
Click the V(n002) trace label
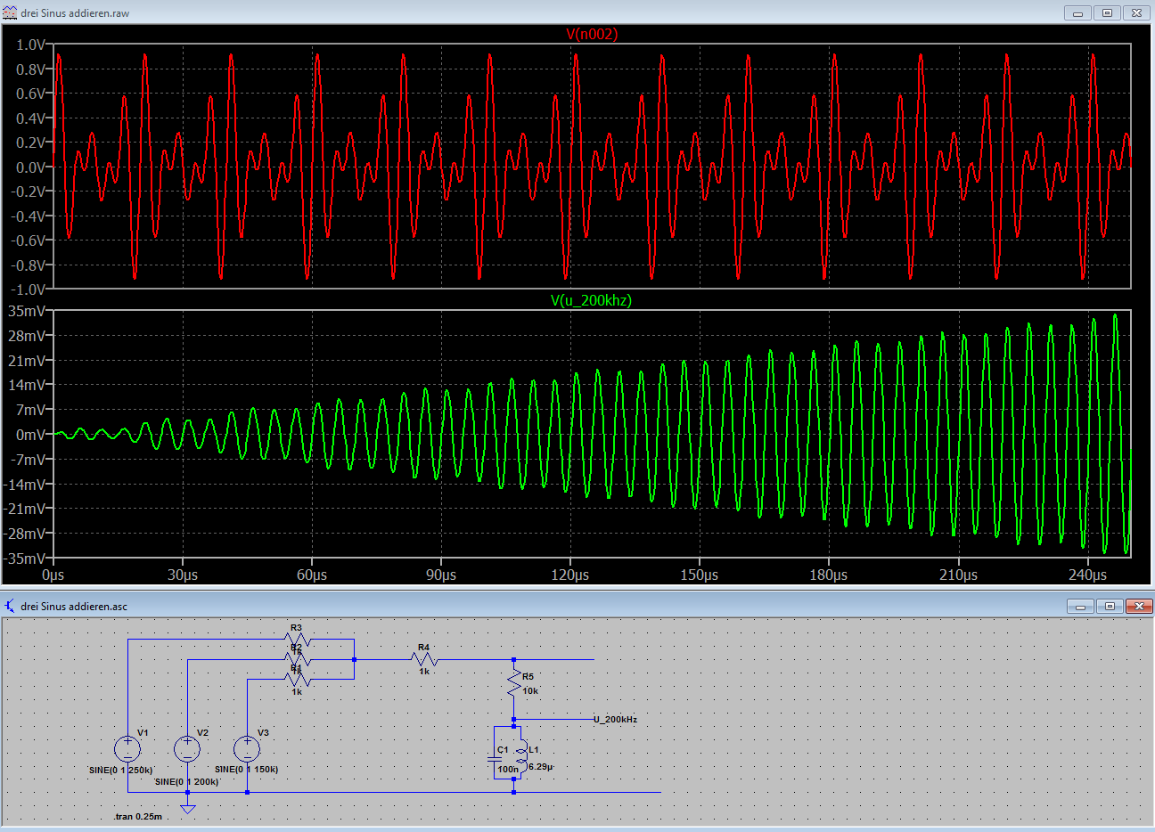(x=592, y=34)
